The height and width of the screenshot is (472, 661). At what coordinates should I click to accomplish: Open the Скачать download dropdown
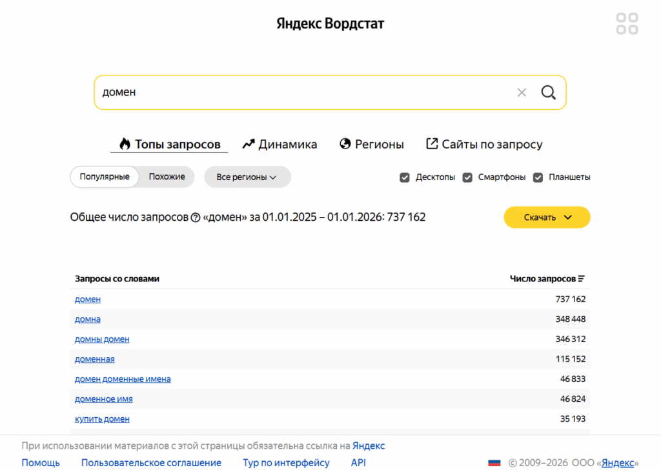tap(547, 218)
